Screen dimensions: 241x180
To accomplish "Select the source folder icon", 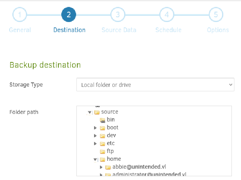I will (97, 112).
